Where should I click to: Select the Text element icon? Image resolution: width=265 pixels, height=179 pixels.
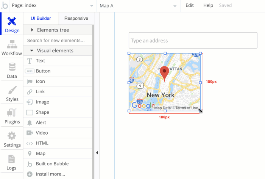pos(30,61)
